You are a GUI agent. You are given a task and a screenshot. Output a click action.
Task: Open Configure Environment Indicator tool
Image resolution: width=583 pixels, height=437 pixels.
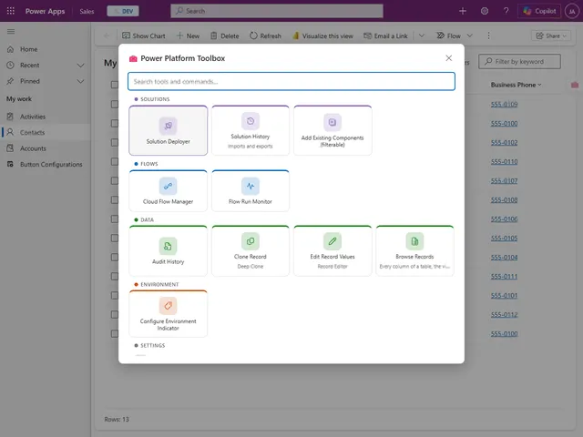tap(168, 313)
